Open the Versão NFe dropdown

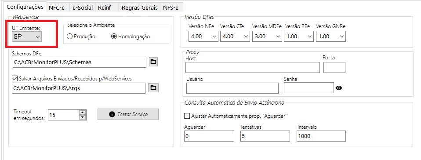pos(203,36)
